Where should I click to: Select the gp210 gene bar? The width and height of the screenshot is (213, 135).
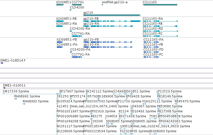[x=112, y=15]
